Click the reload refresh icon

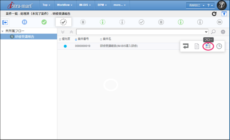[x=214, y=14]
